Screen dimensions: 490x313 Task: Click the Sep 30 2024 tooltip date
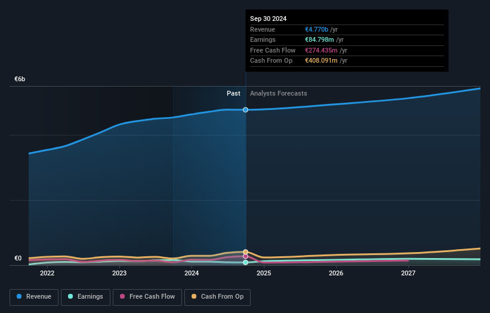(x=268, y=19)
